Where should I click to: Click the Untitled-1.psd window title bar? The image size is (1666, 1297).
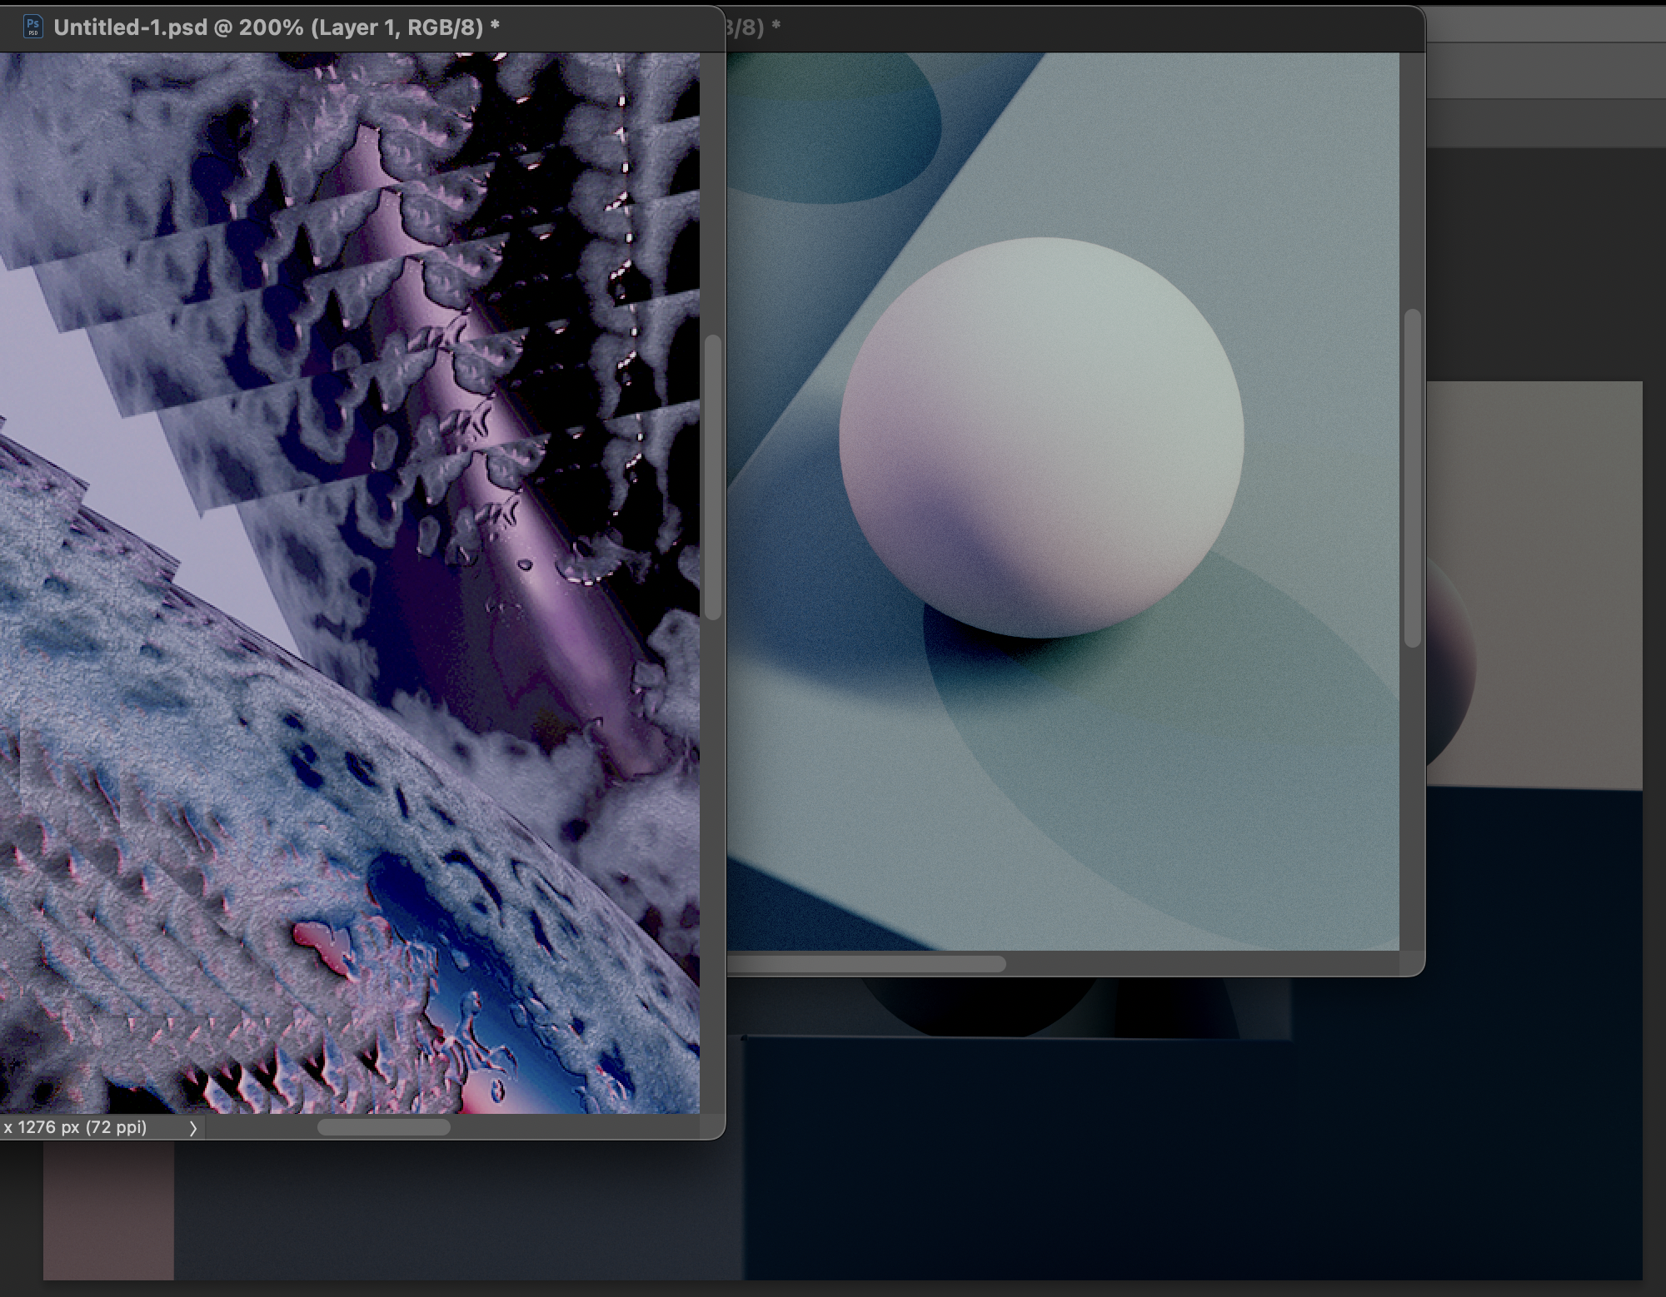point(275,27)
